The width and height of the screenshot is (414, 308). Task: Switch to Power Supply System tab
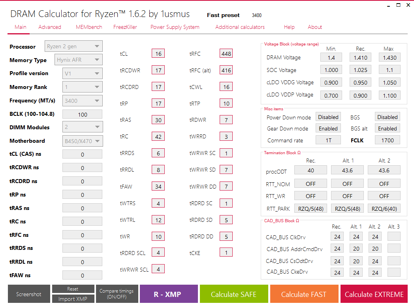point(175,27)
